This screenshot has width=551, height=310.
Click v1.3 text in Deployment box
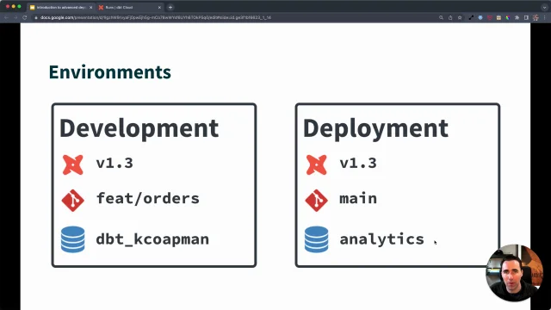point(358,163)
